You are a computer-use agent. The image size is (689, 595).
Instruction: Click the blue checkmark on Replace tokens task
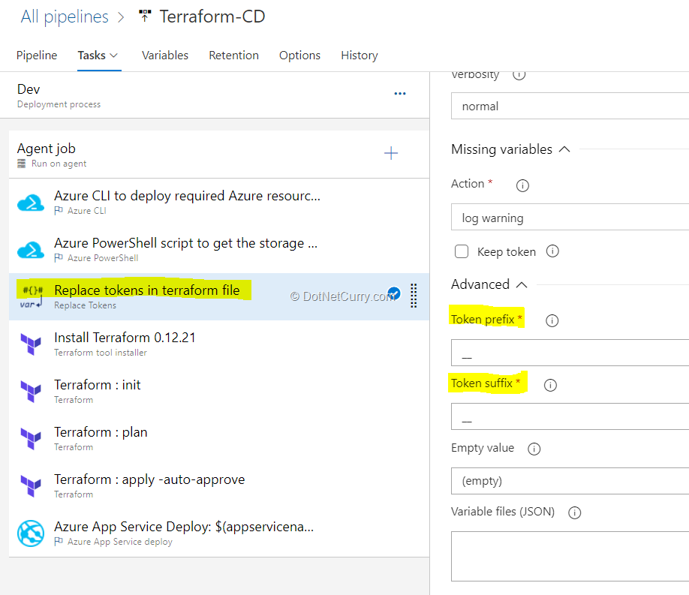pos(394,293)
